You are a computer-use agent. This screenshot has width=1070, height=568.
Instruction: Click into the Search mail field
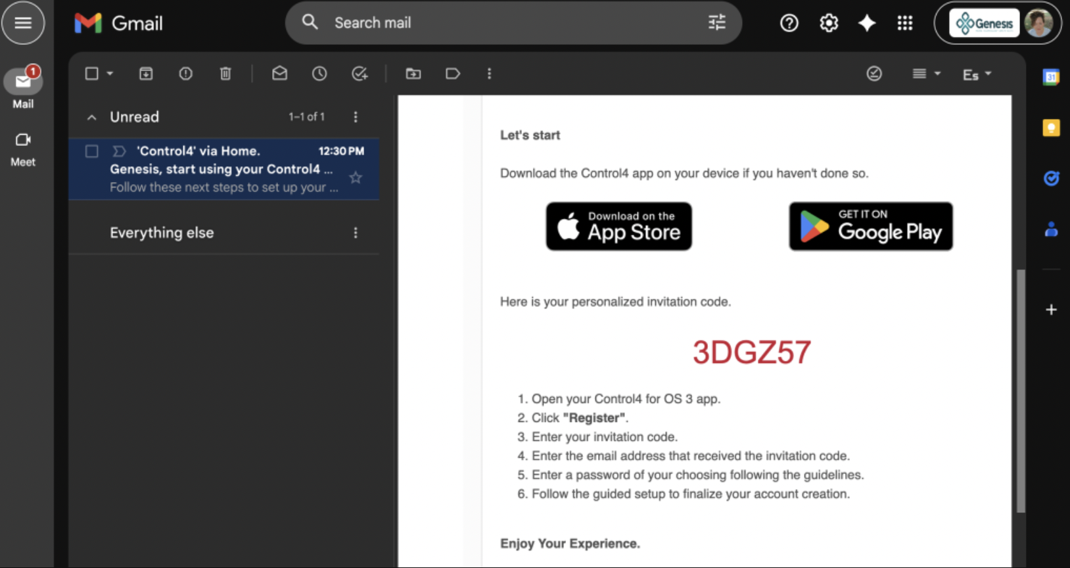point(513,23)
